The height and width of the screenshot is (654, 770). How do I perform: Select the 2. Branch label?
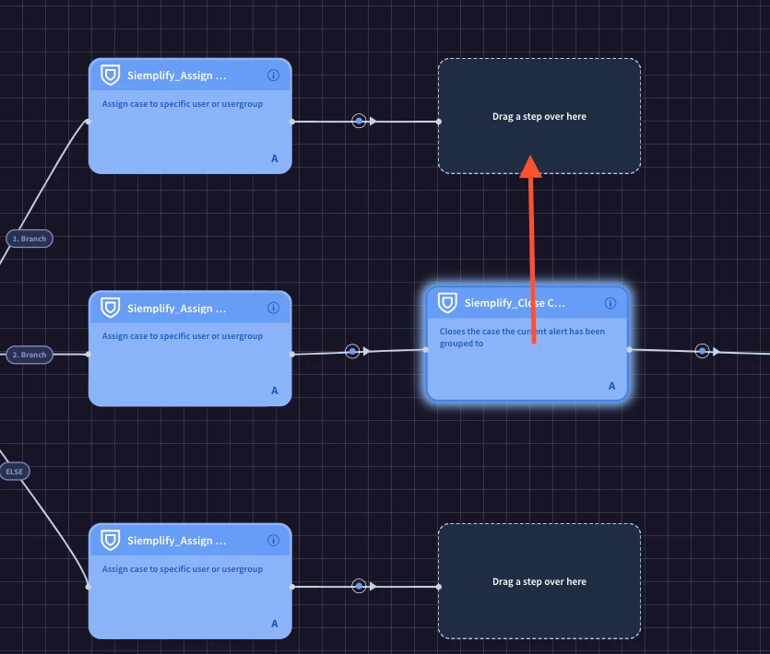click(x=30, y=355)
